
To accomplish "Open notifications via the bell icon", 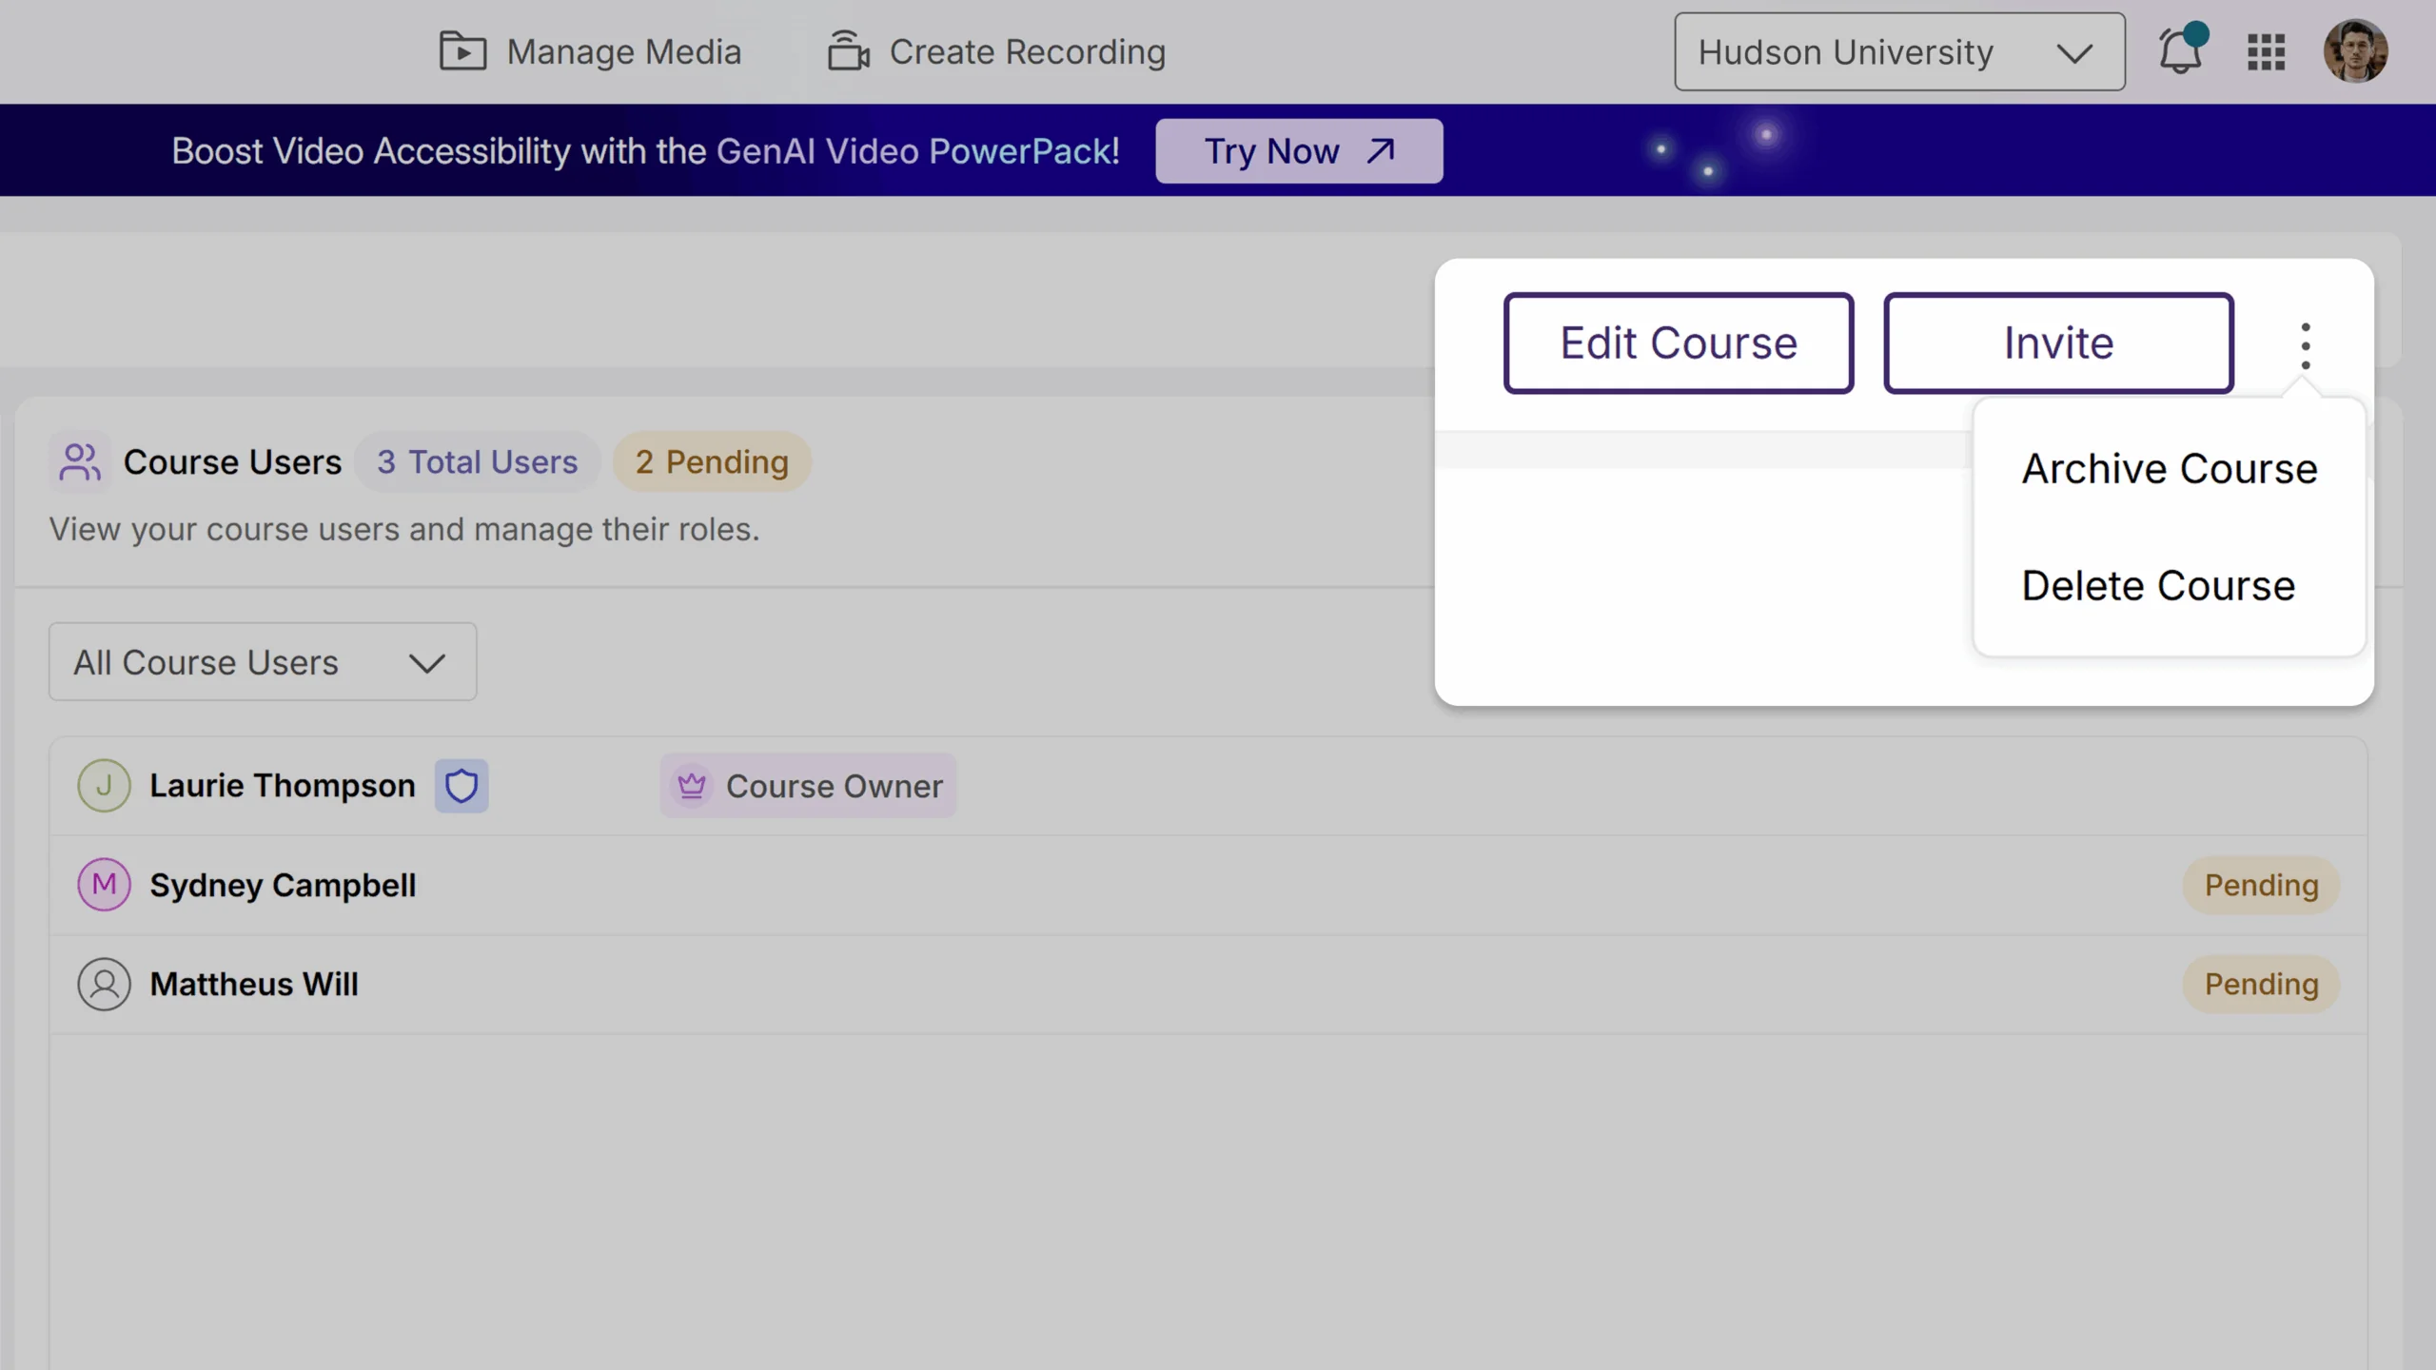I will click(2179, 52).
